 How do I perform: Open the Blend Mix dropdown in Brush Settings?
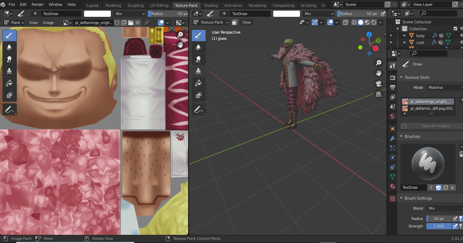(444, 208)
